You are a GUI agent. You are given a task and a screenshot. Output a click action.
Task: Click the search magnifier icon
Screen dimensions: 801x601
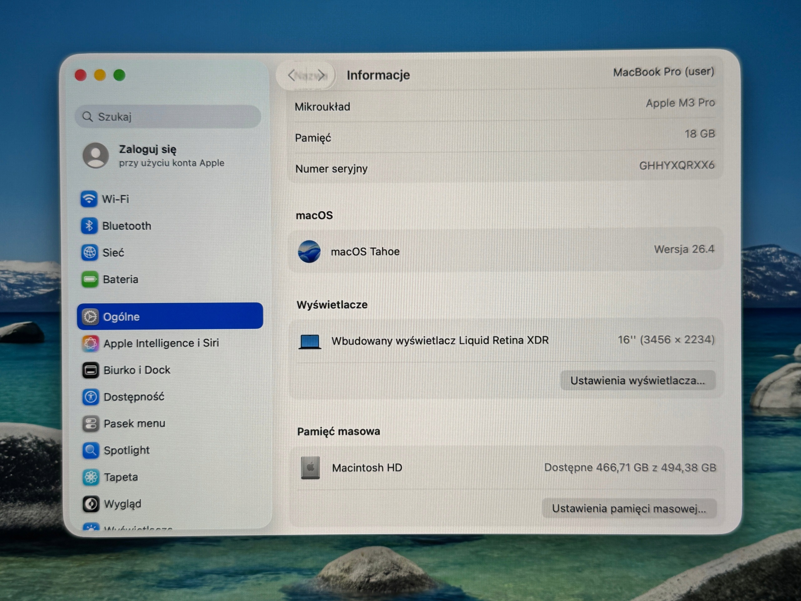(87, 117)
